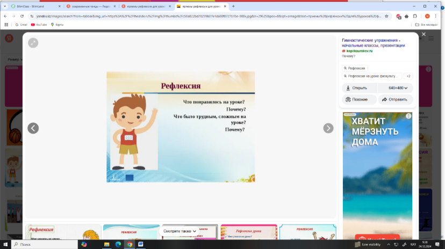Expand the 'Смотрите также' section
Screen dimensions: 445x249
point(181,231)
